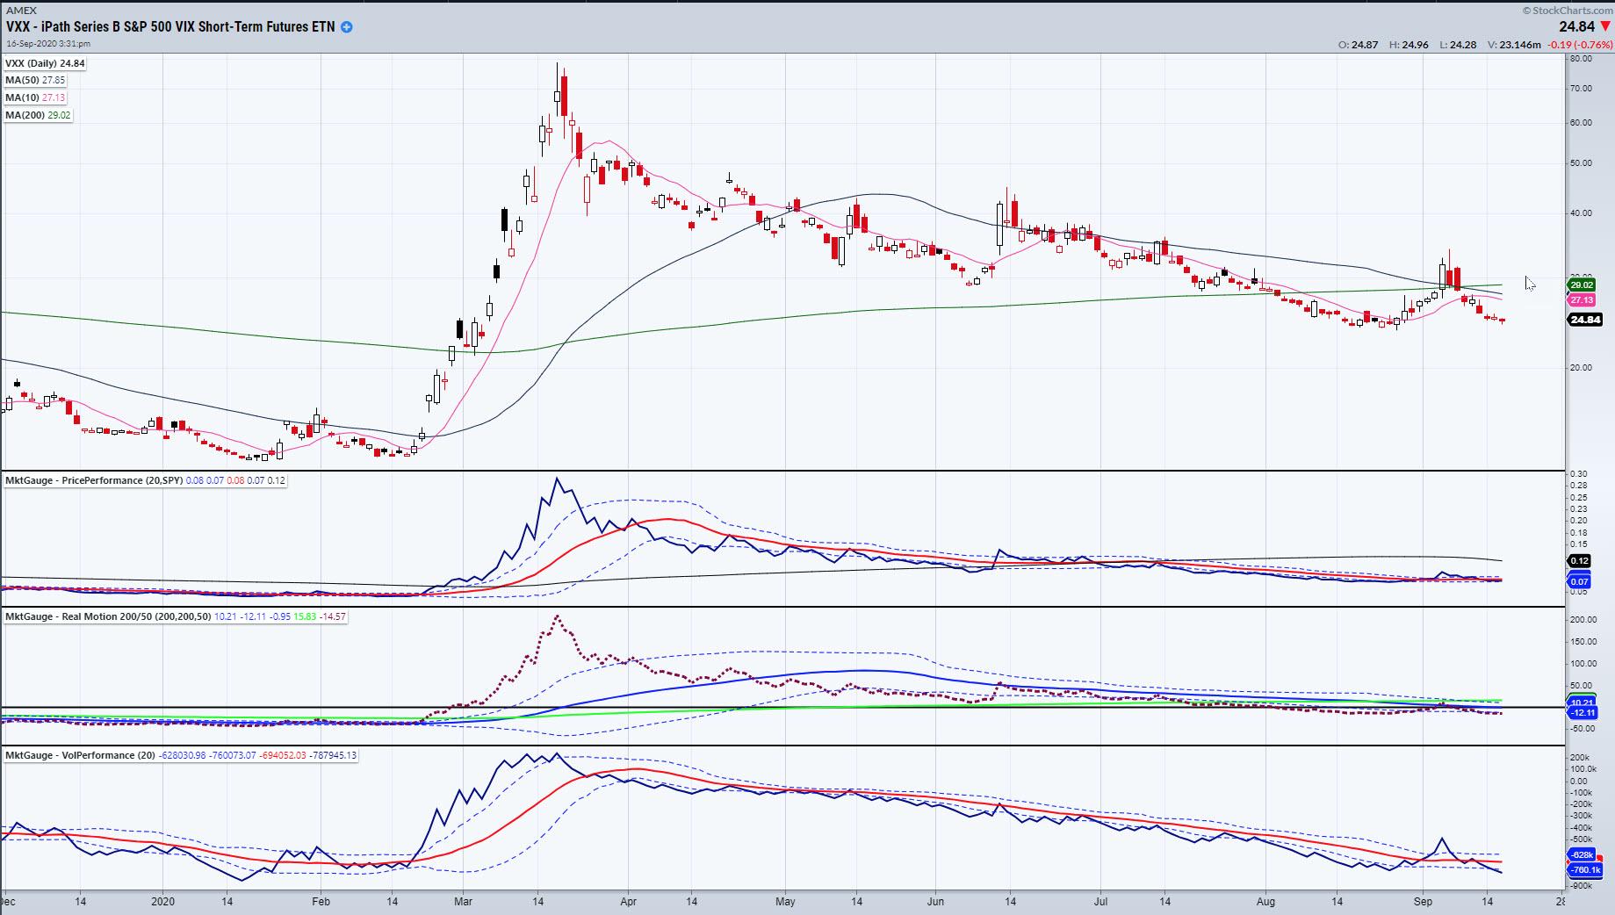Image resolution: width=1615 pixels, height=915 pixels.
Task: Click the VXX (Daily) 24.84 legend label
Action: tap(45, 63)
